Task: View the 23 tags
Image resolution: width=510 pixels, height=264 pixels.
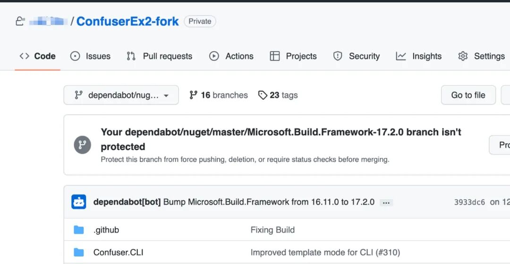Action: coord(278,95)
